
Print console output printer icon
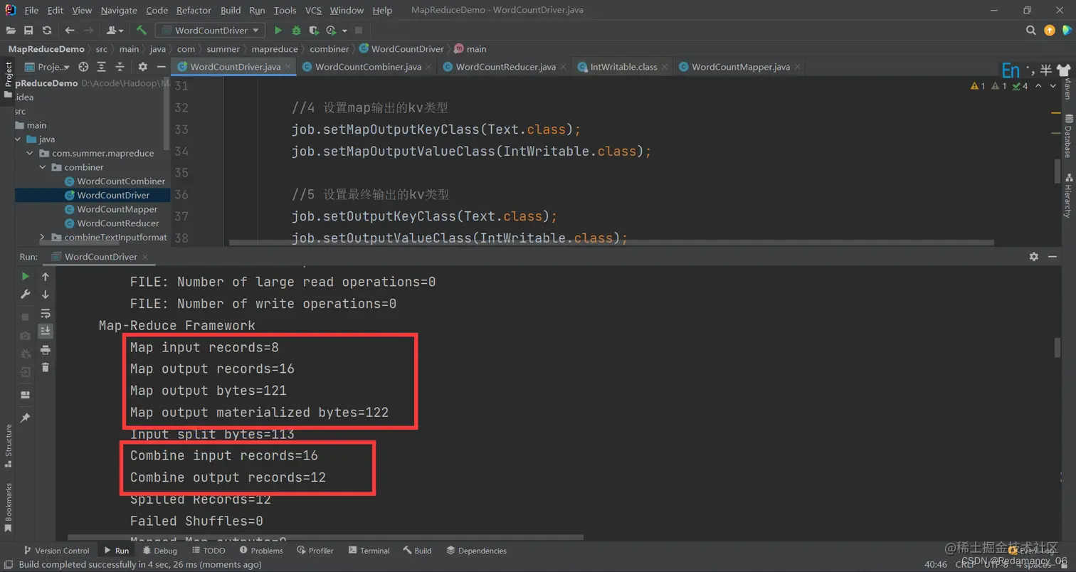click(x=46, y=349)
